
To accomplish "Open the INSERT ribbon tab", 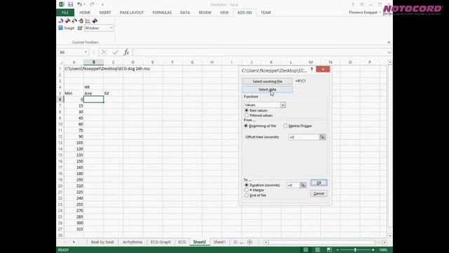I will pyautogui.click(x=105, y=13).
